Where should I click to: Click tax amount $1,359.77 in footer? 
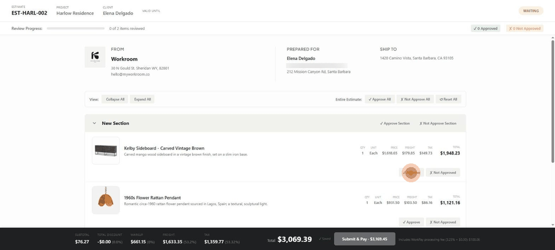214,242
